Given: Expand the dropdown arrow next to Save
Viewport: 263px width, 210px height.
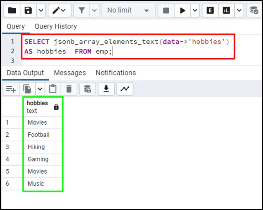Looking at the screenshot, I should [41, 11].
